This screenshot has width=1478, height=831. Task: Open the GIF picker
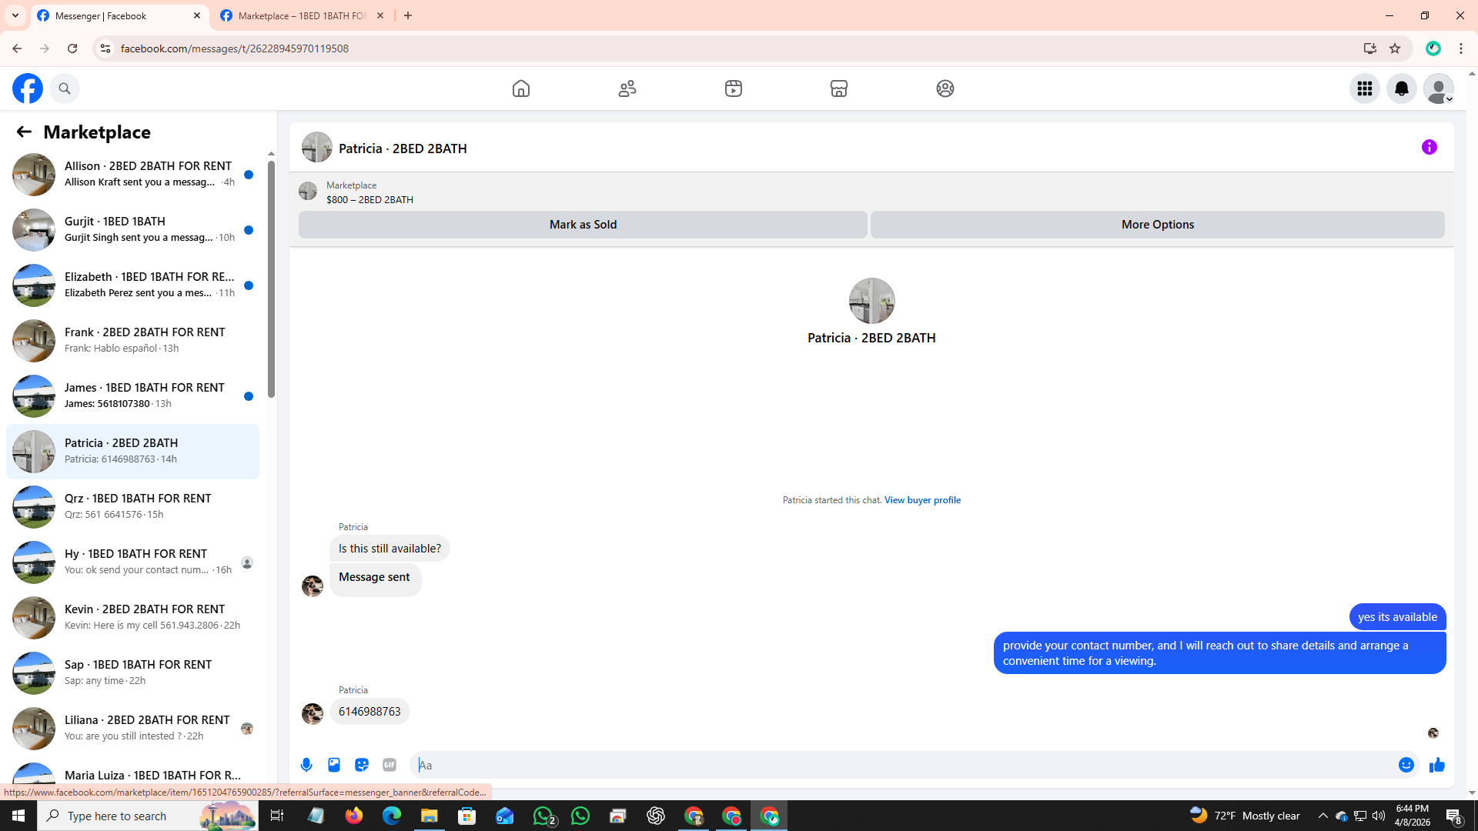click(390, 765)
